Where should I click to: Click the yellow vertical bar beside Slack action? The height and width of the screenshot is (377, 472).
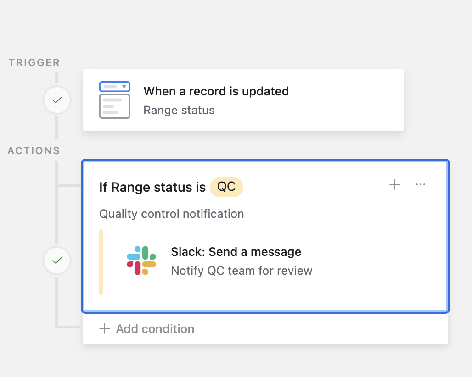[x=101, y=262]
